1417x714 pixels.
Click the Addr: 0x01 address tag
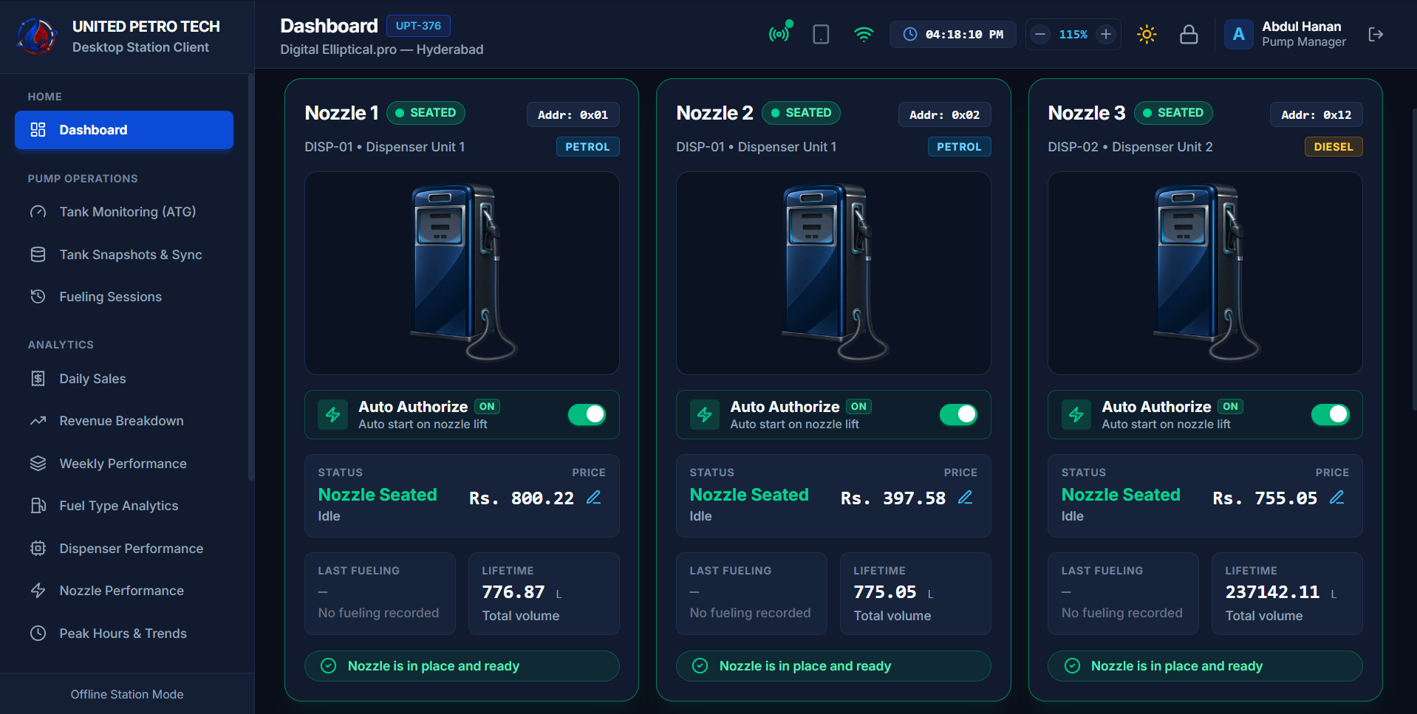[x=573, y=115]
